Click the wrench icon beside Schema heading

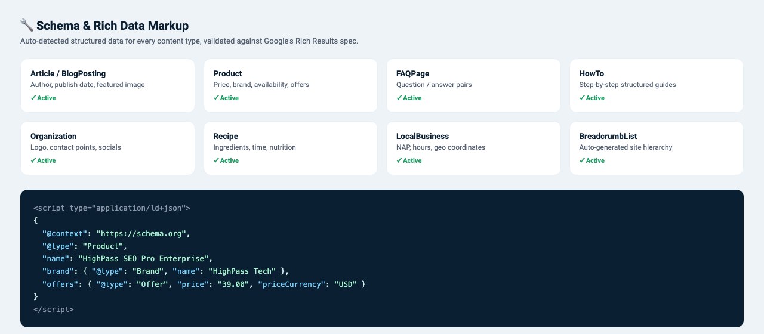(26, 25)
